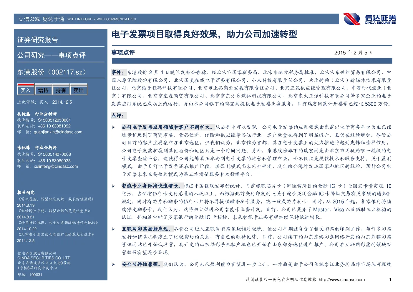
Task: Click the 信达证券股份有限公司 company line
Action: click(x=37, y=253)
